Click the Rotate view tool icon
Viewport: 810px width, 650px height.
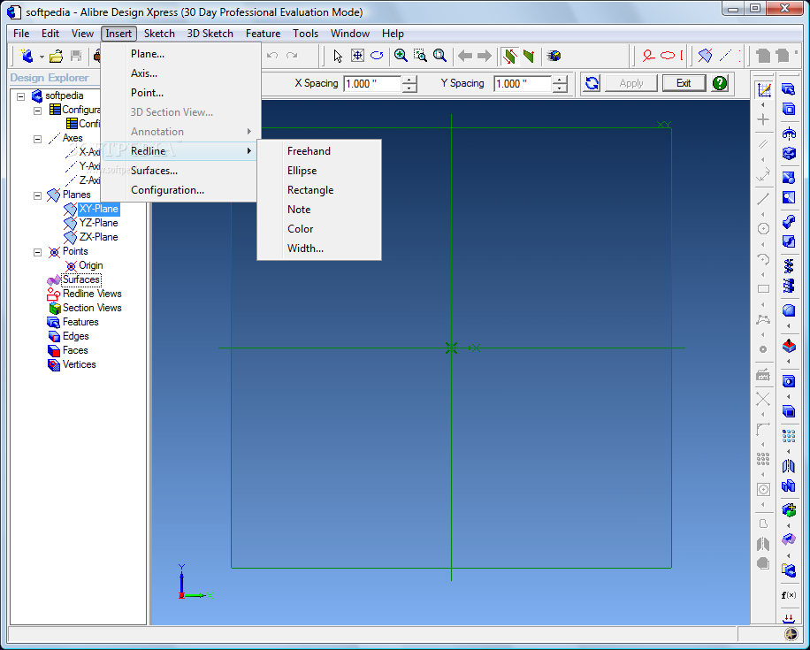coord(377,56)
